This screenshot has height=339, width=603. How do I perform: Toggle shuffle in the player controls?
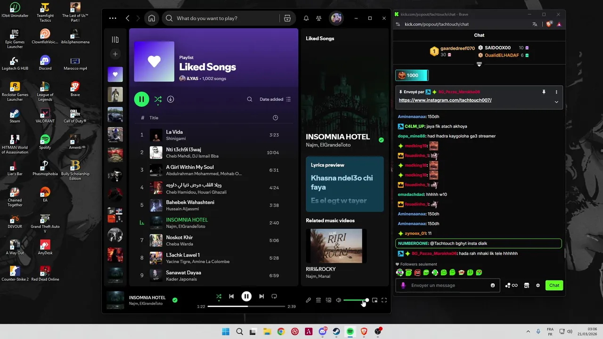tap(219, 296)
